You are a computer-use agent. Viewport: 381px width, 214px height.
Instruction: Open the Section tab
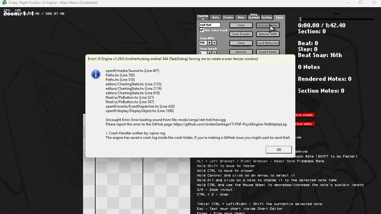(267, 17)
